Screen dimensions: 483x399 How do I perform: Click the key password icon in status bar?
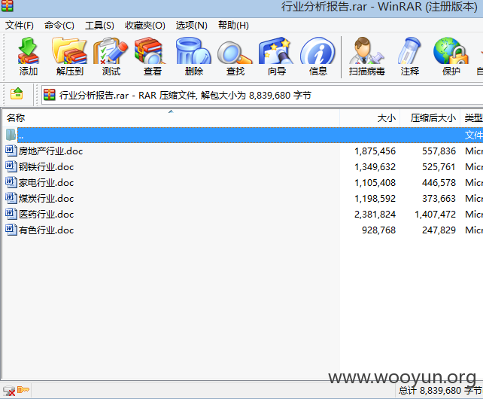tap(23, 390)
